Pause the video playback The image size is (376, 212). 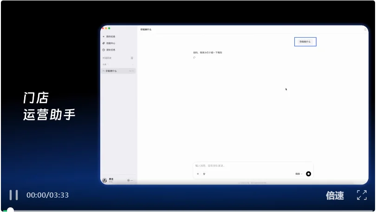[14, 195]
